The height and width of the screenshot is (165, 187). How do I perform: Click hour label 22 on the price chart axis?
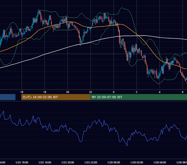coord(91,92)
